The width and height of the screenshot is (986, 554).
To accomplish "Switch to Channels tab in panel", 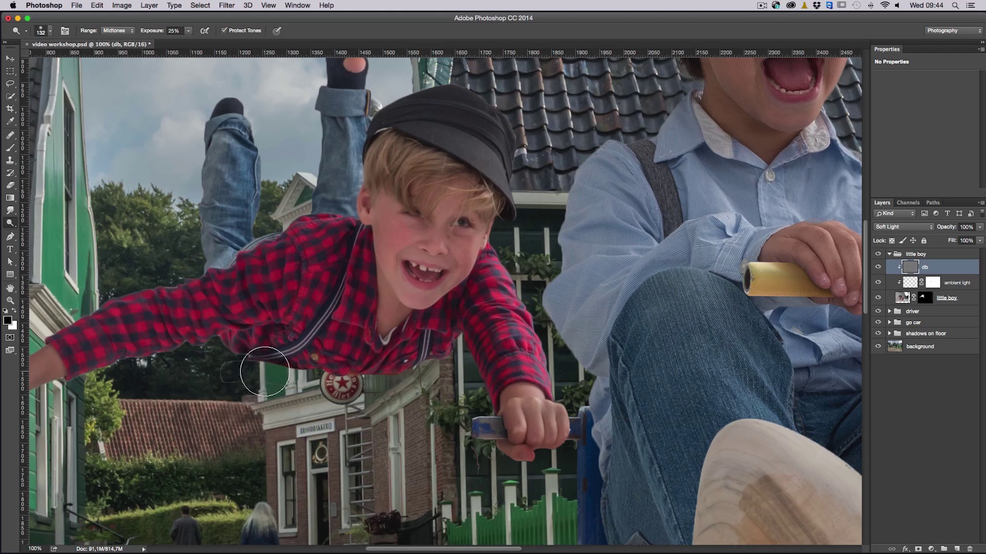I will (x=907, y=202).
